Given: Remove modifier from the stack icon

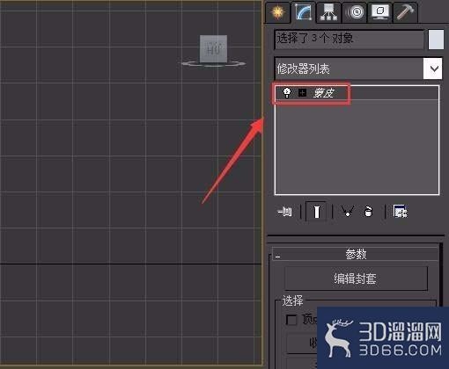Looking at the screenshot, I should pos(368,211).
